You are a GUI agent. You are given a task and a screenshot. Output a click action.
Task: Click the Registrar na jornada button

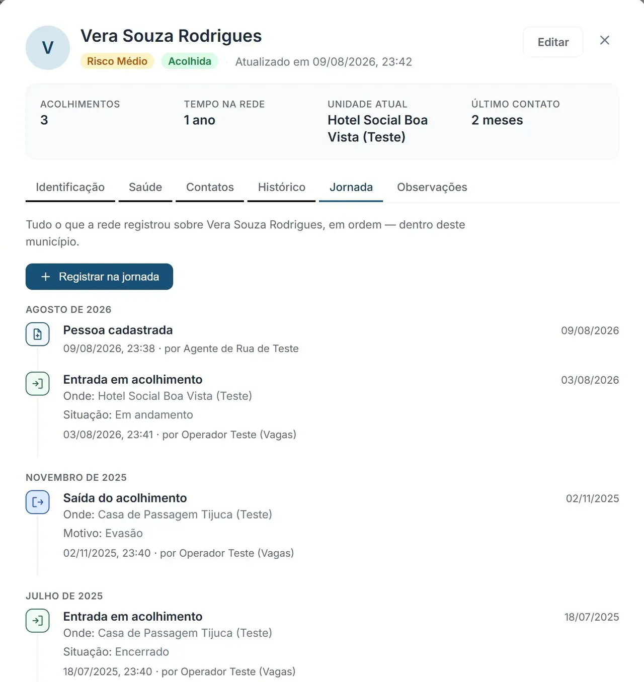tap(99, 277)
